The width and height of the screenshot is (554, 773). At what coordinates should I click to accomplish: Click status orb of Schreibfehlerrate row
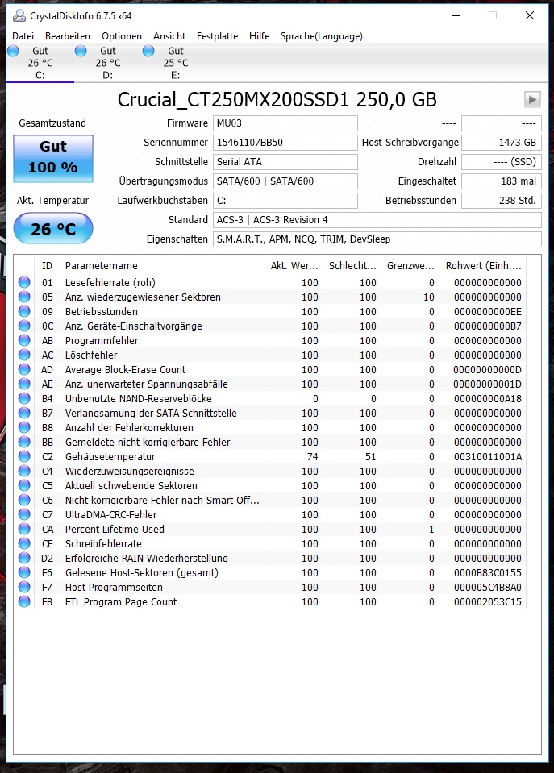click(x=24, y=544)
